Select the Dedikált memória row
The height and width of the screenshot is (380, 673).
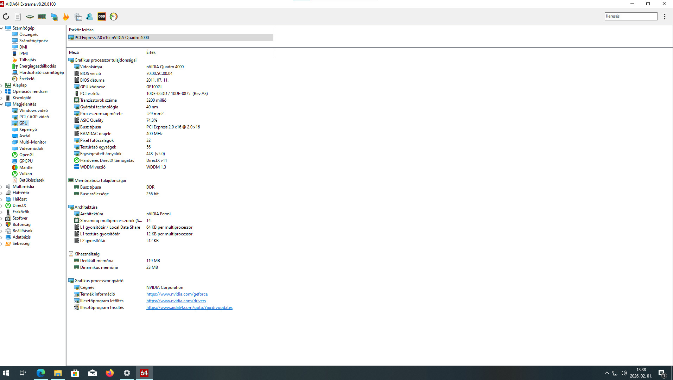tap(171, 261)
